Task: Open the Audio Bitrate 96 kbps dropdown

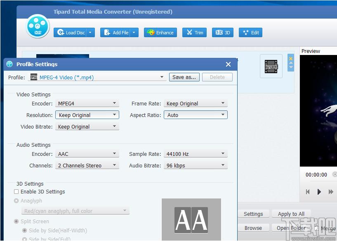Action: click(196, 165)
